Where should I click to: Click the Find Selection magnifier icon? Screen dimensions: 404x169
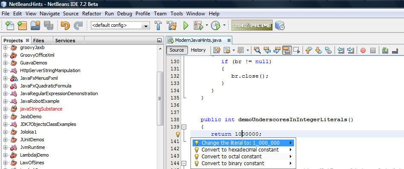[x=257, y=50]
